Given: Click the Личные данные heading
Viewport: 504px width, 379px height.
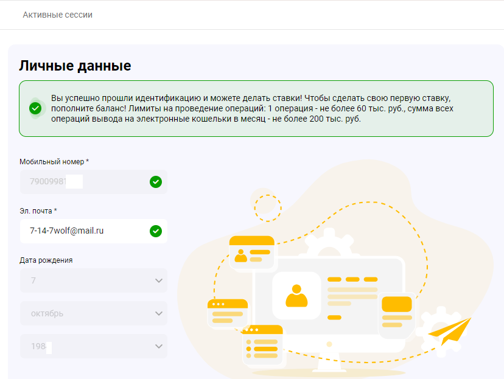Looking at the screenshot, I should (x=75, y=66).
